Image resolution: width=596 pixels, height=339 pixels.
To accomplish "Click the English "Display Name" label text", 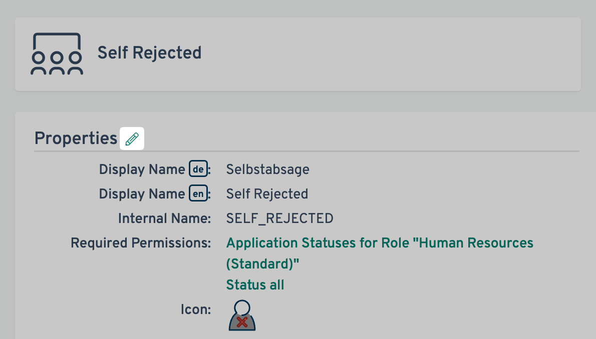I will tap(142, 194).
